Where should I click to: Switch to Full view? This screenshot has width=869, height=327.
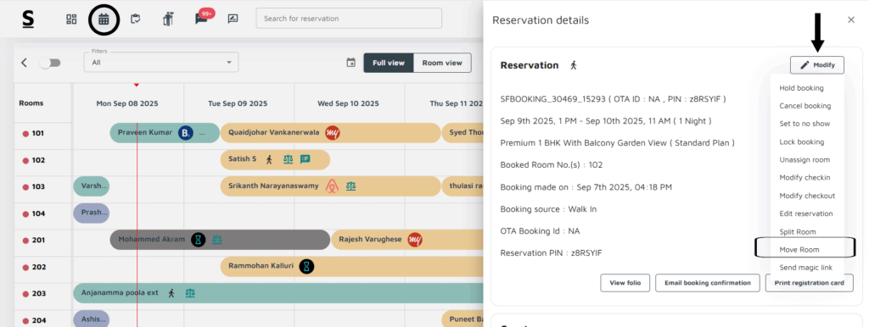tap(389, 63)
